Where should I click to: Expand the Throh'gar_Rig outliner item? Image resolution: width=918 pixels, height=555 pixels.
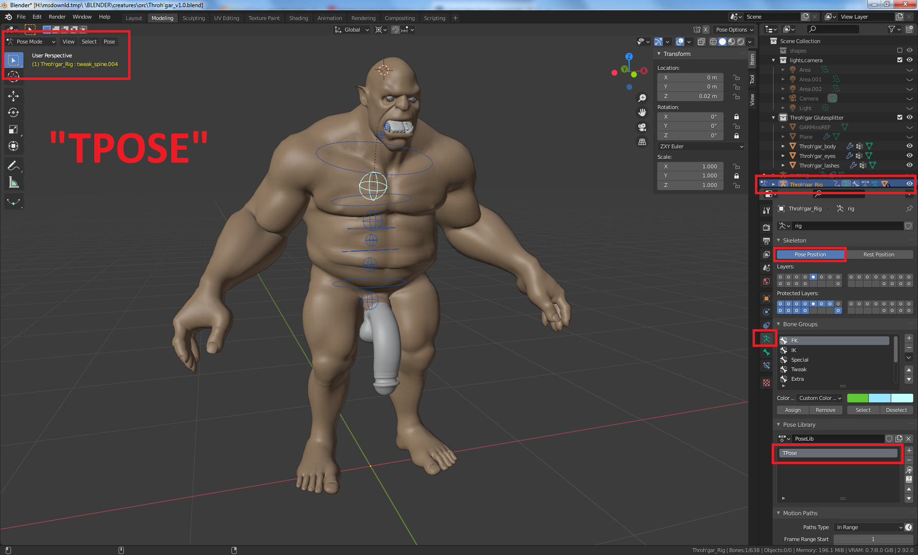click(774, 184)
